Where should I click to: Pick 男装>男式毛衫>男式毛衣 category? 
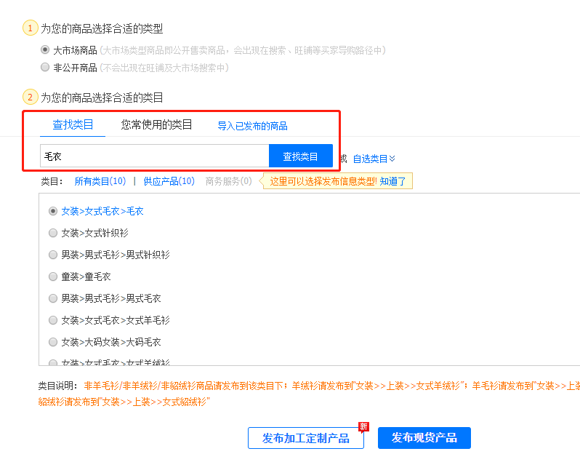[x=53, y=298]
